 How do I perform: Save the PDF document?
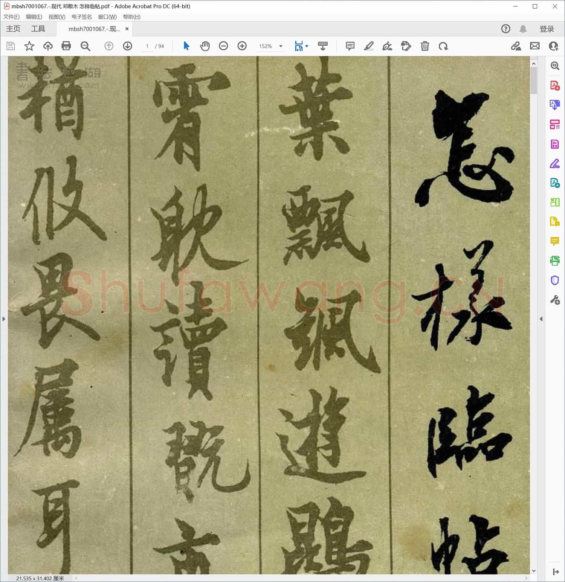10,46
